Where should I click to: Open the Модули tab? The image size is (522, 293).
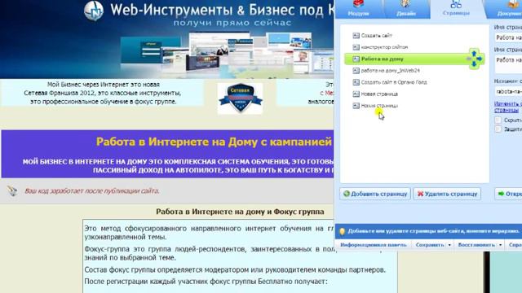(x=358, y=9)
